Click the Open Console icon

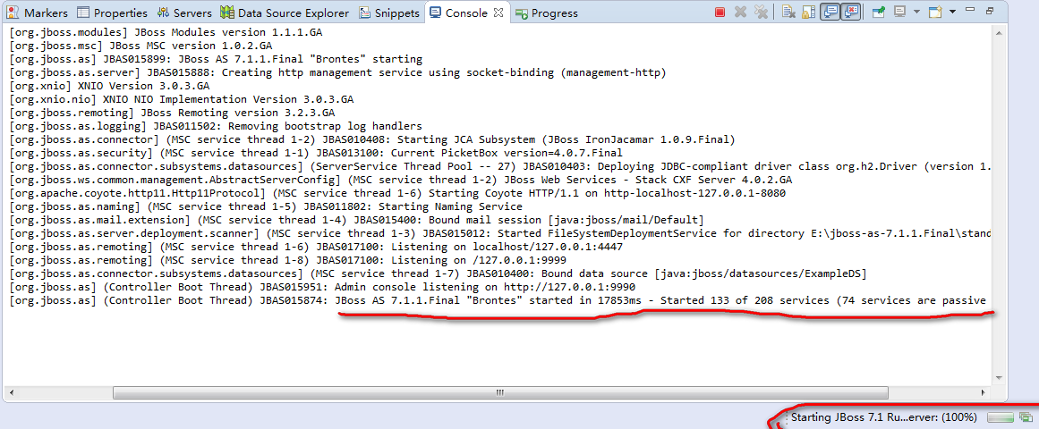coord(935,12)
